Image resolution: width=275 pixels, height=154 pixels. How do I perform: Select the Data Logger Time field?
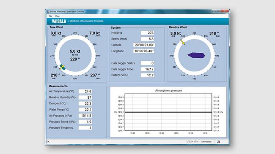tap(147, 69)
